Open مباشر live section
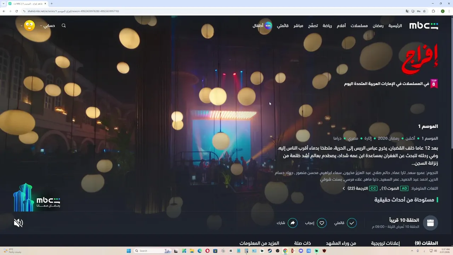Viewport: 453px width, 255px height. click(x=298, y=25)
